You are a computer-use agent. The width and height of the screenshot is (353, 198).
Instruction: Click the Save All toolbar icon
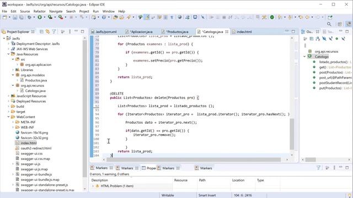[x=21, y=17]
